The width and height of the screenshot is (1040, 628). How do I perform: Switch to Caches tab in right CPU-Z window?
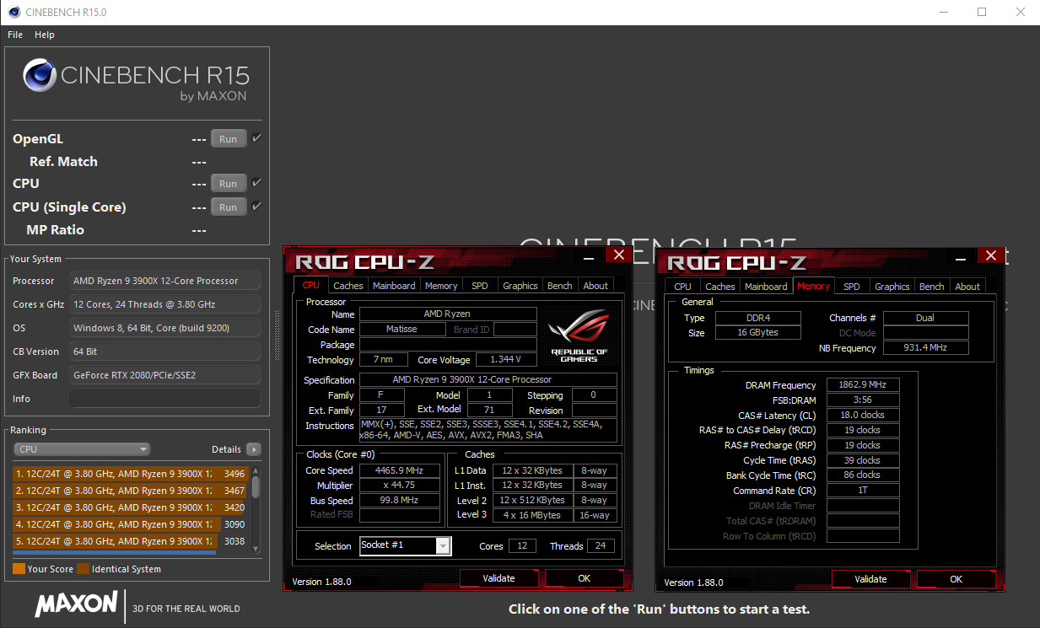pos(719,286)
